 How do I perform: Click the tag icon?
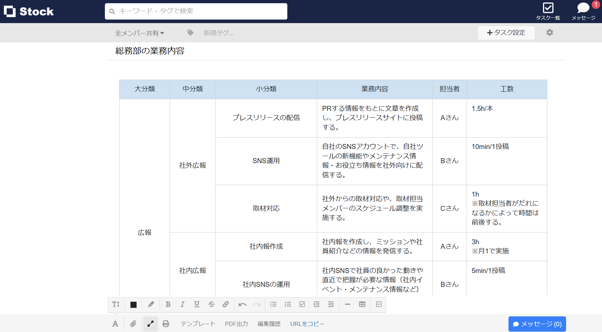(191, 33)
